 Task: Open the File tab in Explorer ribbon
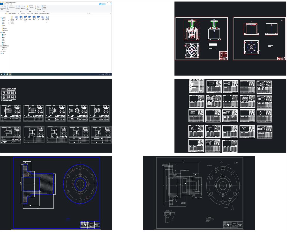(x=2, y=4)
